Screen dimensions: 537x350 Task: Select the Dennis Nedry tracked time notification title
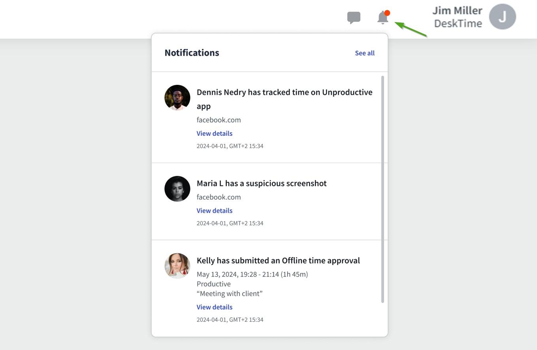tap(284, 92)
